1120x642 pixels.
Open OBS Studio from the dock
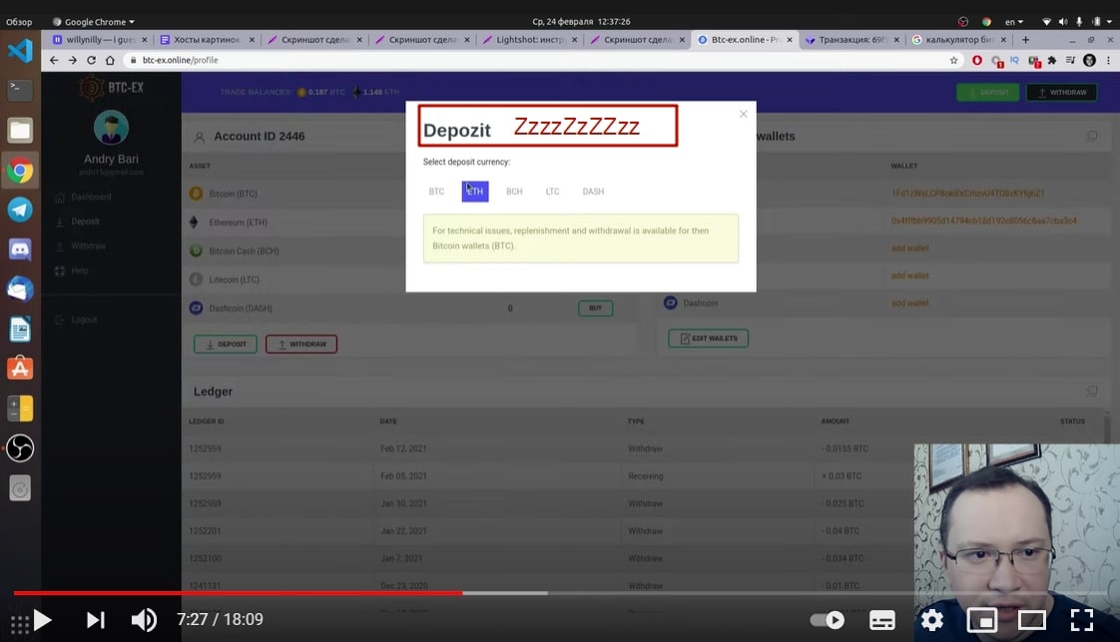(x=20, y=448)
